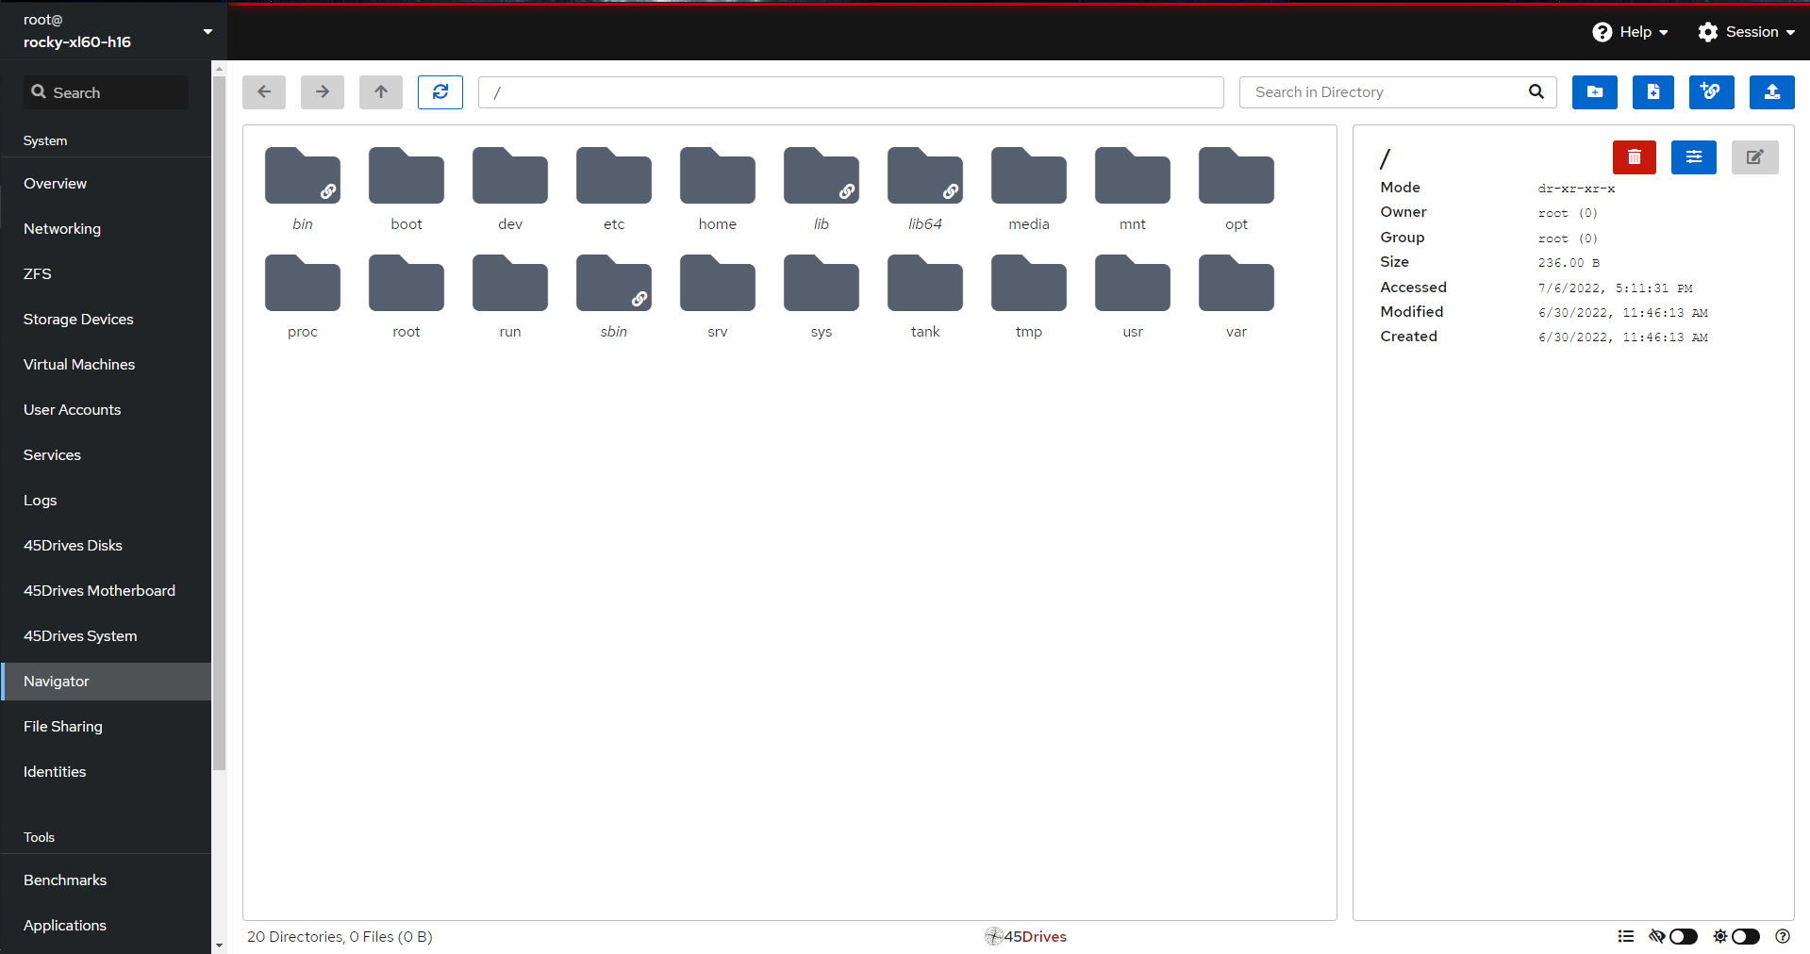The image size is (1810, 954).
Task: Open User Accounts page
Action: [106, 410]
